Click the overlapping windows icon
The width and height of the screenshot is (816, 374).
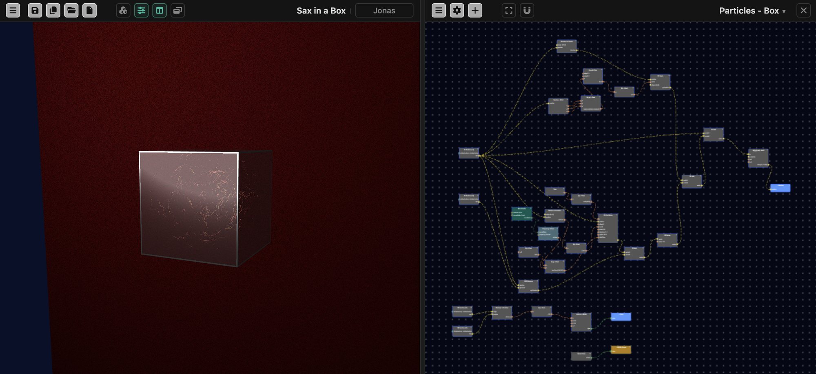[177, 11]
